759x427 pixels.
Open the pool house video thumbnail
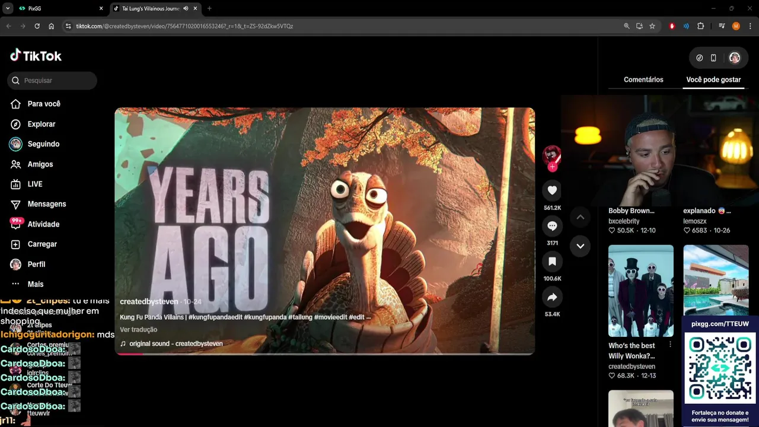point(716,281)
